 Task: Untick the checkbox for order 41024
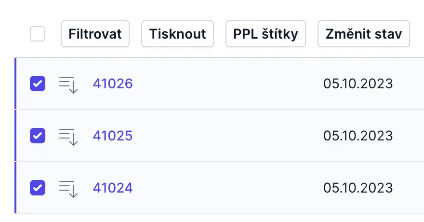tap(38, 188)
